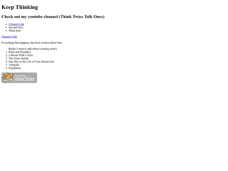Click The Great Gatsby entry

(x=19, y=58)
